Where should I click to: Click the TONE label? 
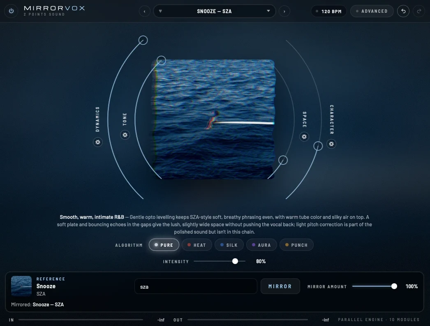point(125,119)
